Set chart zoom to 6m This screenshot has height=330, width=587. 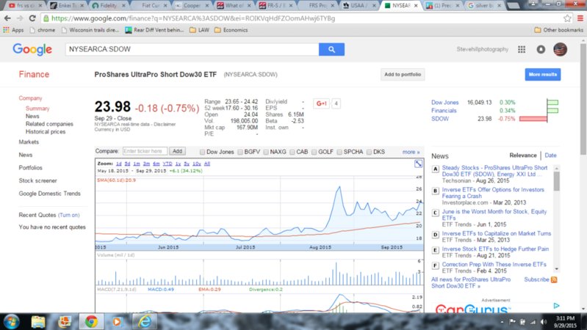pos(156,164)
